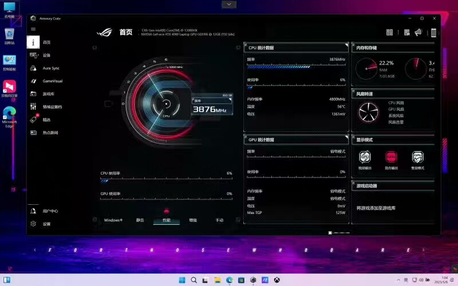Open the 精选 featured tag icon
Screen dimensions: 458x286
tap(34, 119)
